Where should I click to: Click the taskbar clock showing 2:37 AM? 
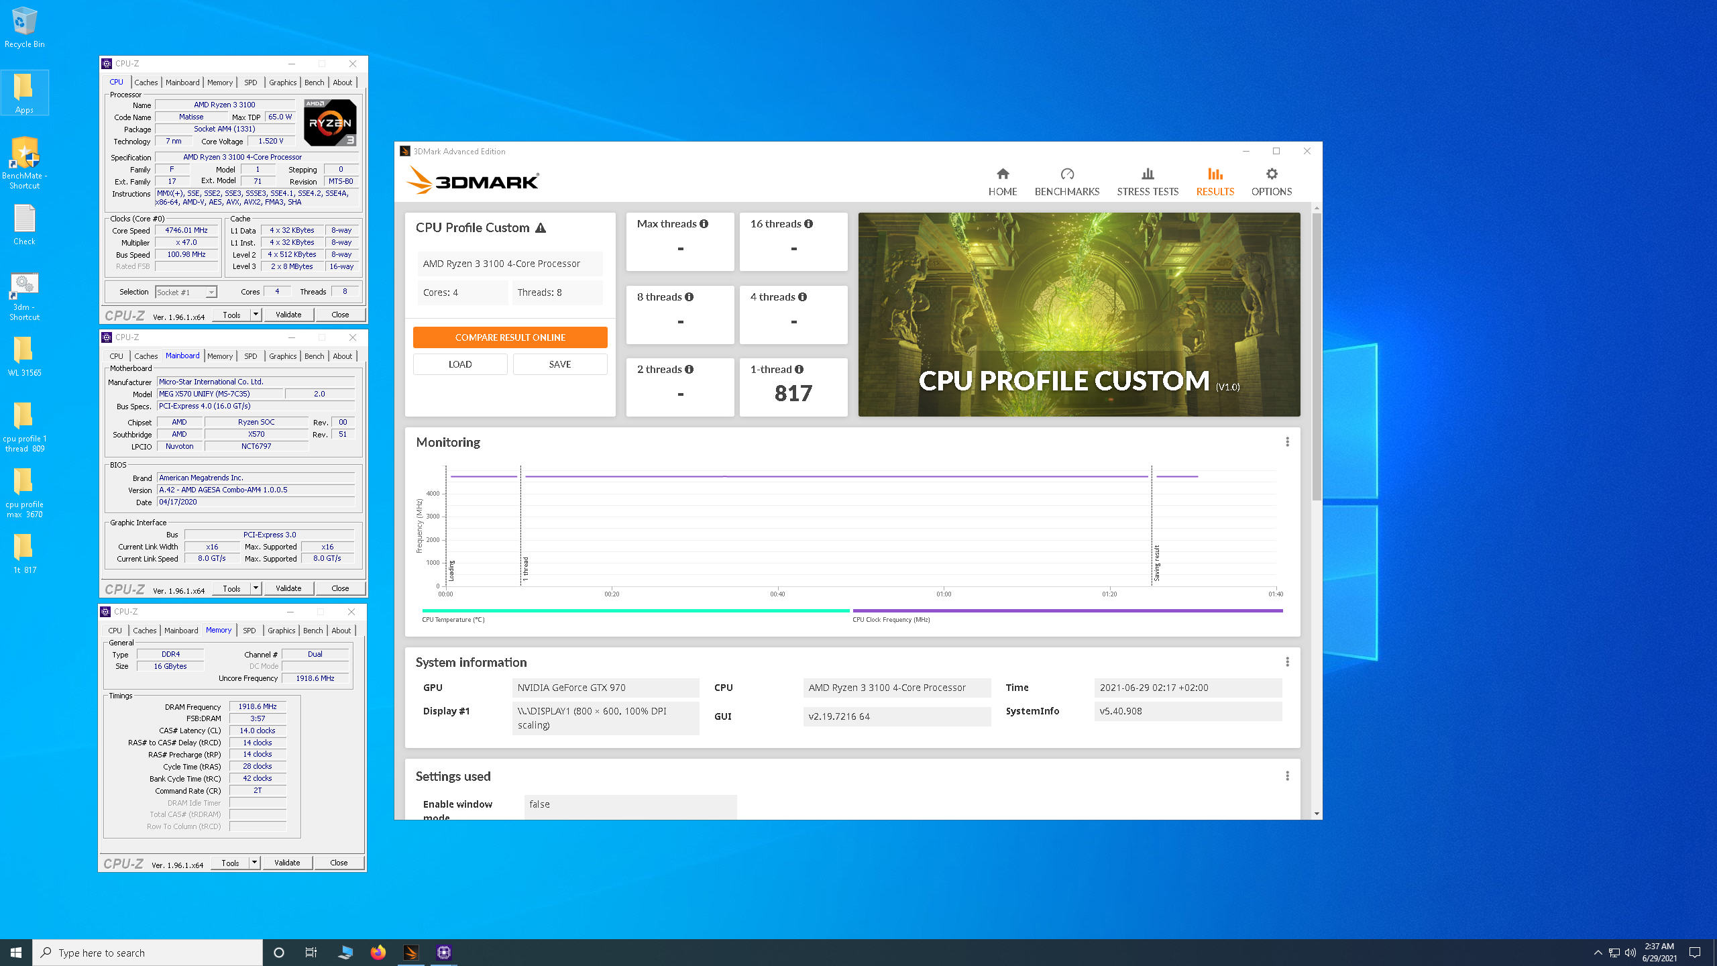tap(1659, 953)
